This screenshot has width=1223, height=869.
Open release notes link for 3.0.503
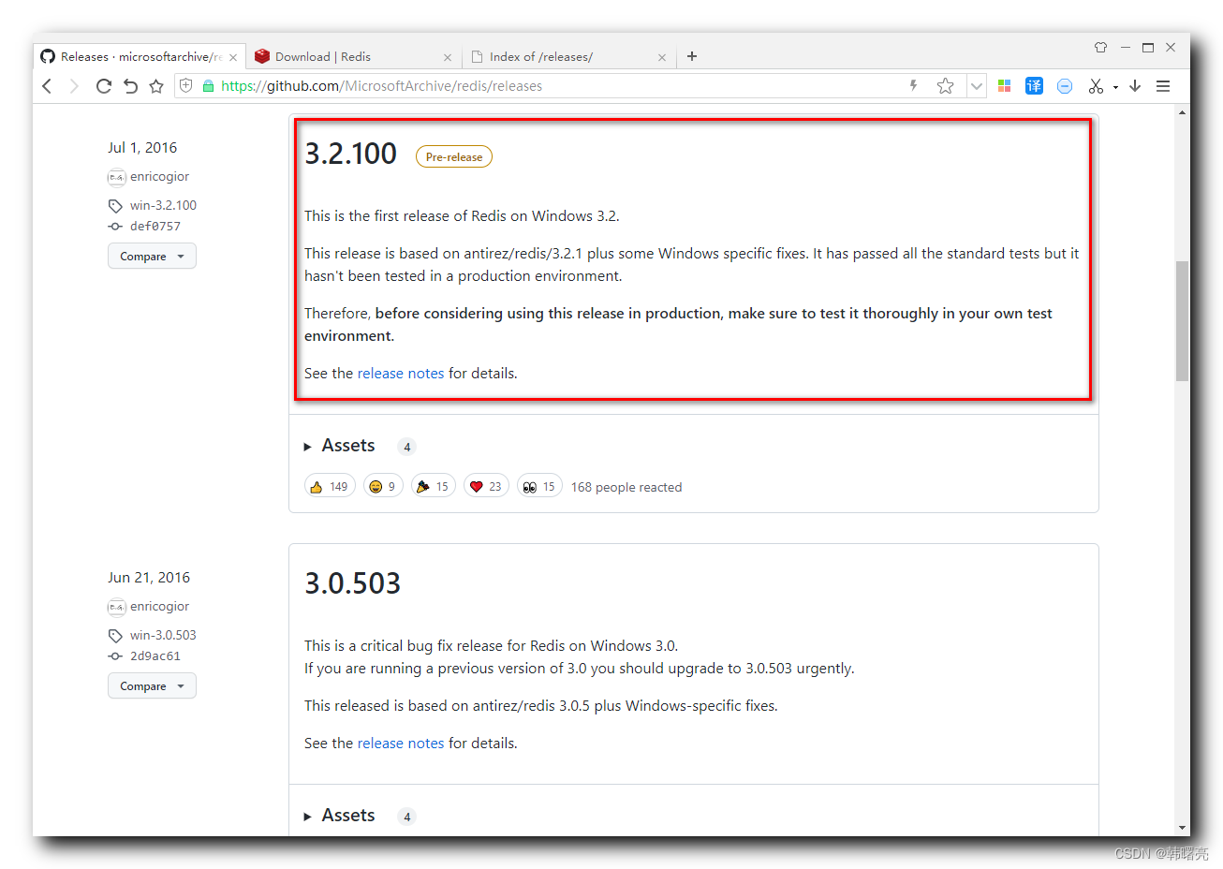tap(401, 743)
